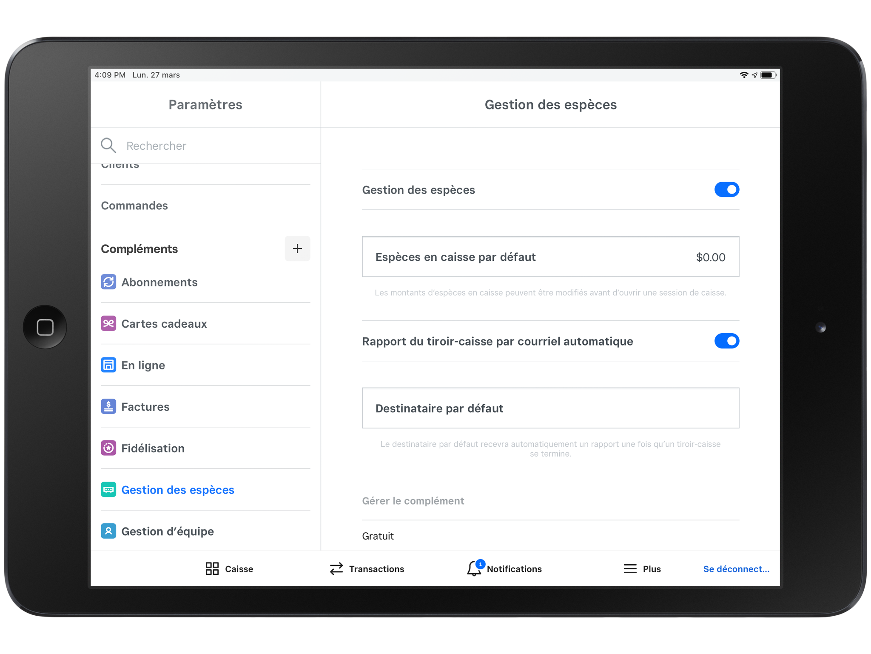Viewport: 871px width, 654px height.
Task: Open the Fidélisation section
Action: [152, 448]
